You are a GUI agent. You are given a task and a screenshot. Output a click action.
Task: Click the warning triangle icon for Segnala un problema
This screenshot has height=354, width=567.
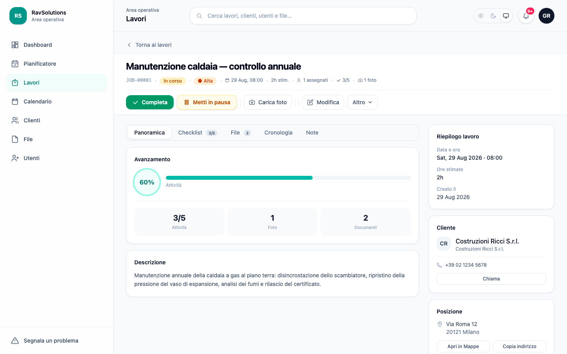click(15, 341)
